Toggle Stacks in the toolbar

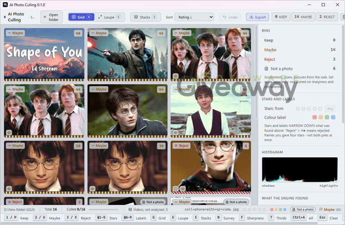click(x=146, y=17)
